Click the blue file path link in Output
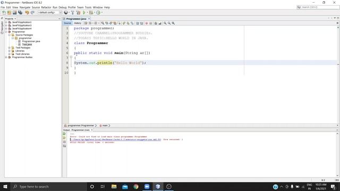 (116, 140)
